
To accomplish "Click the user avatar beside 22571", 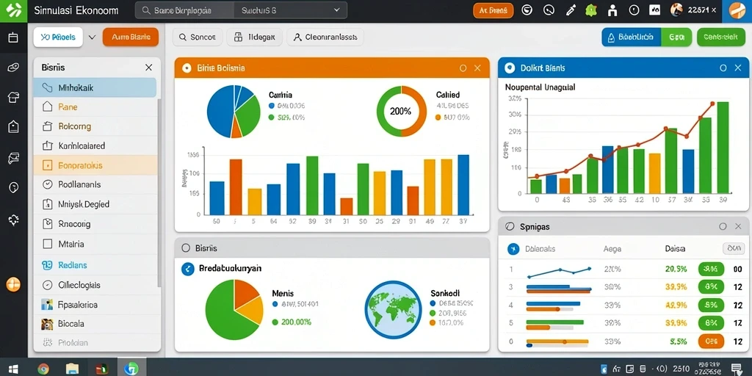I will tap(676, 10).
